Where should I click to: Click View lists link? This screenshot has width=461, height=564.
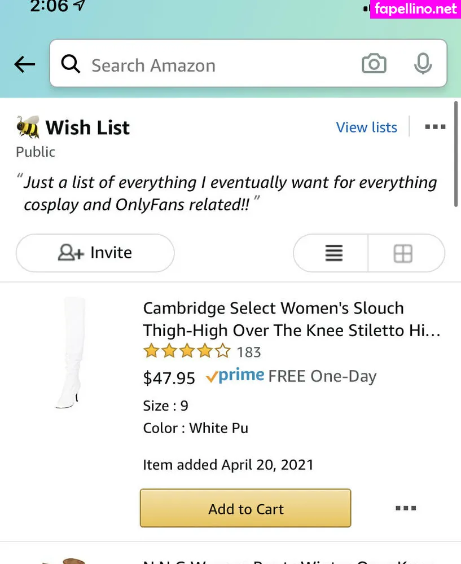tap(366, 127)
